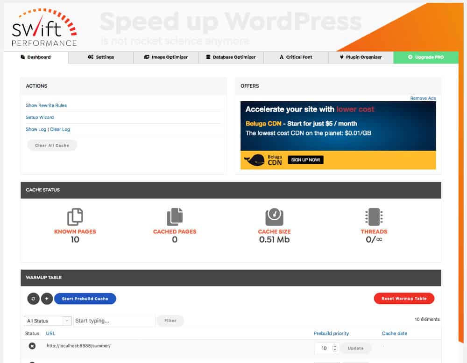Viewport: 467px width, 363px height.
Task: Open the Show Rewrite Rules link
Action: pos(46,105)
